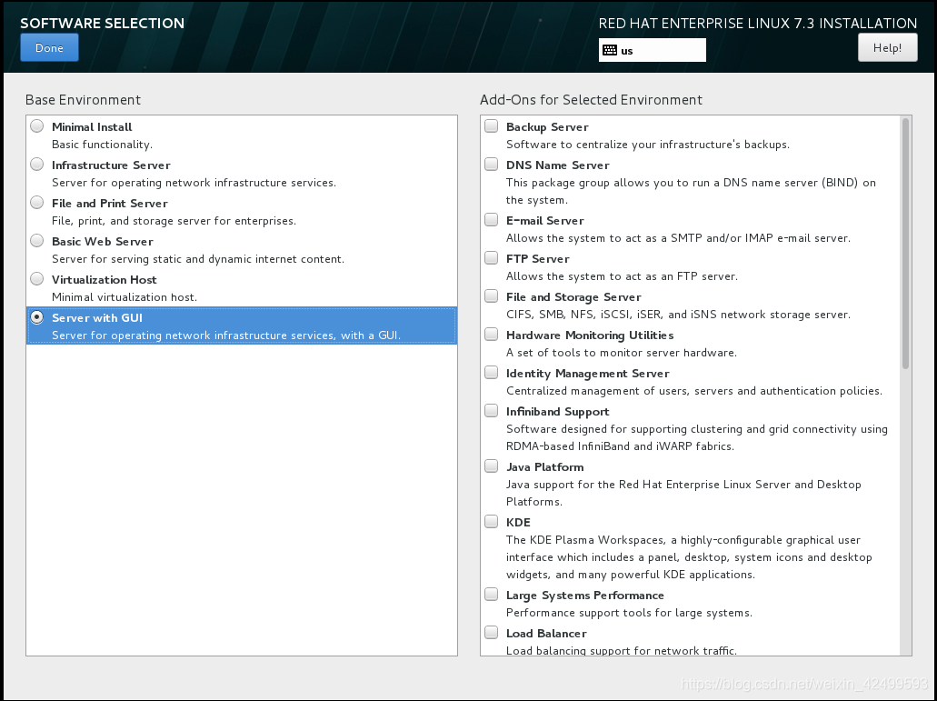Click the 'Load Balancer' label text
The height and width of the screenshot is (701, 937).
click(x=546, y=634)
